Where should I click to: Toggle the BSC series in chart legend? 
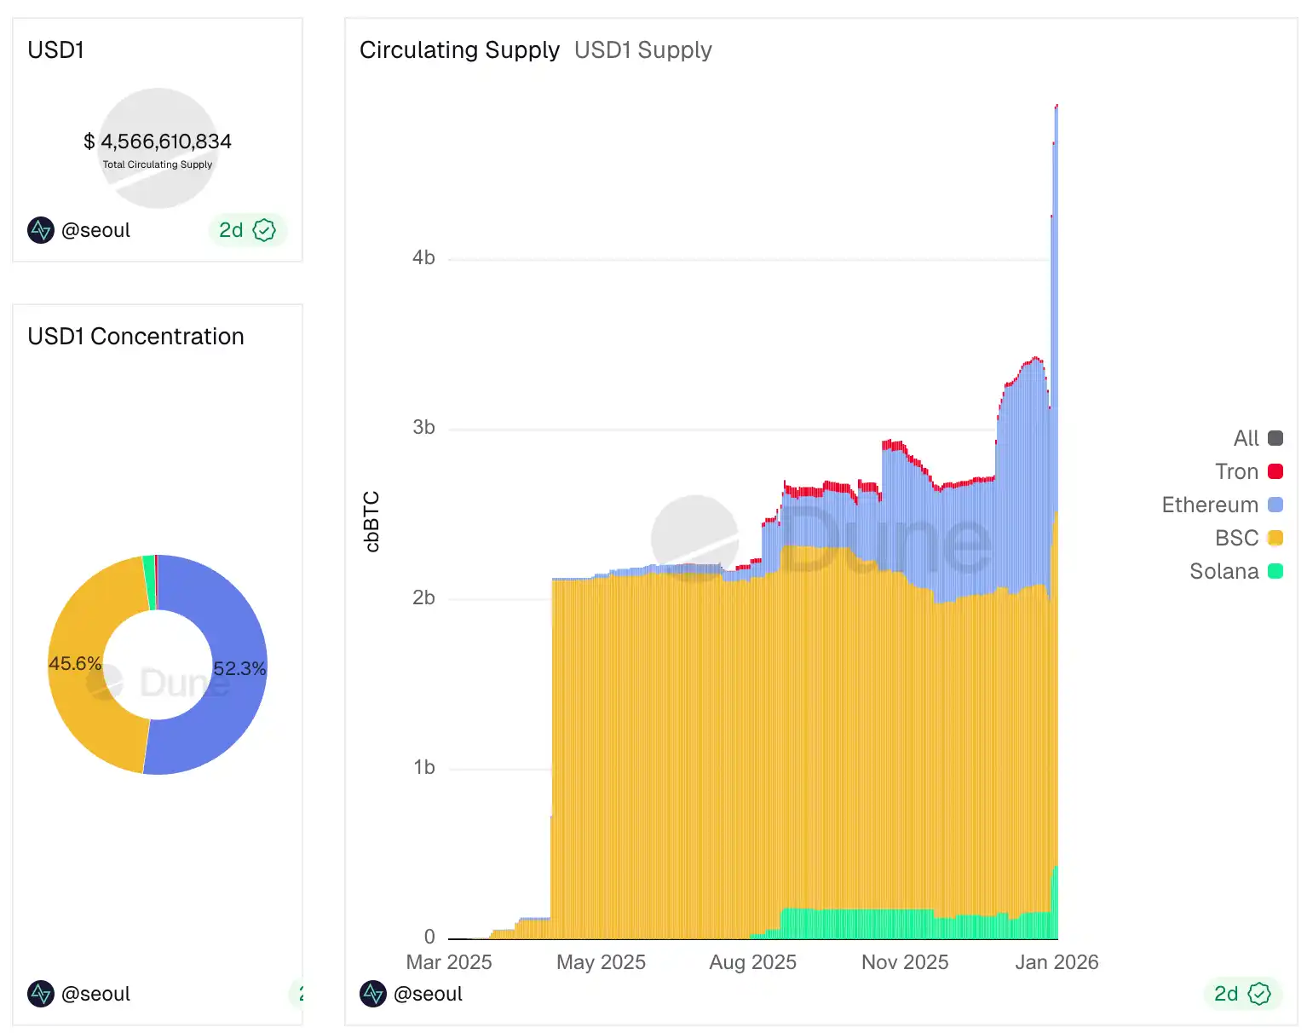point(1237,539)
